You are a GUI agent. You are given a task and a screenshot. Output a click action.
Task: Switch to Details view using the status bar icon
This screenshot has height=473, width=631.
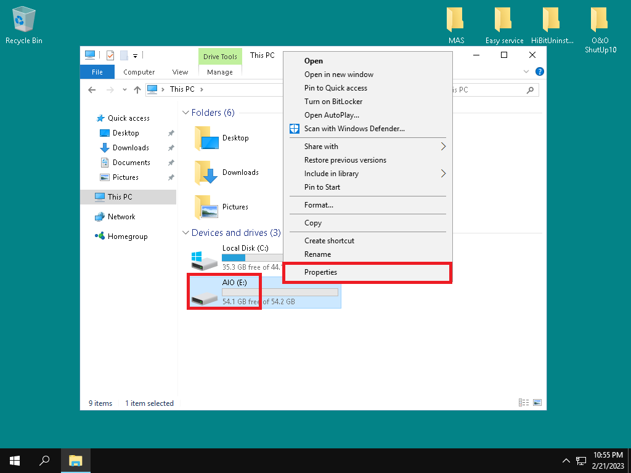coord(524,403)
